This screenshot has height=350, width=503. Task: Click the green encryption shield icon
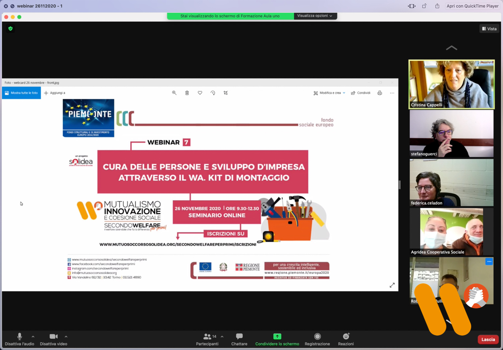click(10, 28)
